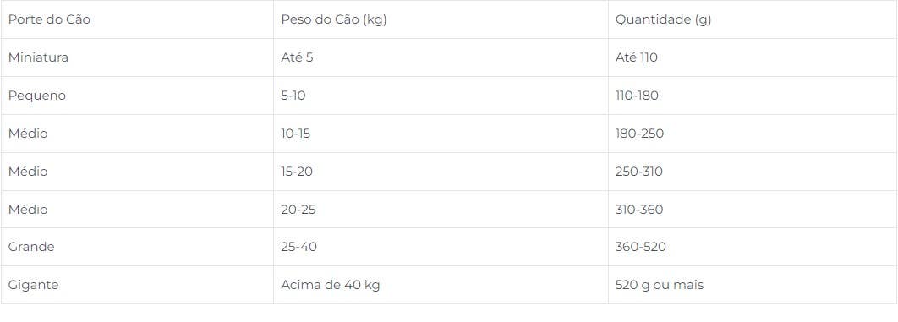Select the '5-10' weight cell

point(441,96)
